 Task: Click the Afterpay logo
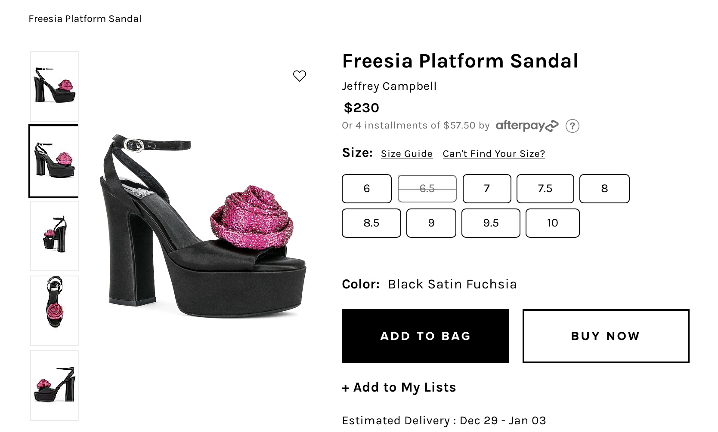[x=527, y=126]
